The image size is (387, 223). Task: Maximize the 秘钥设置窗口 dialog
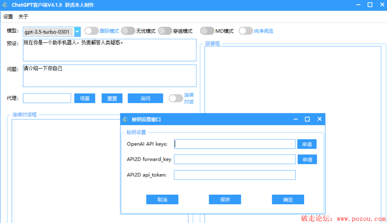pyautogui.click(x=307, y=119)
